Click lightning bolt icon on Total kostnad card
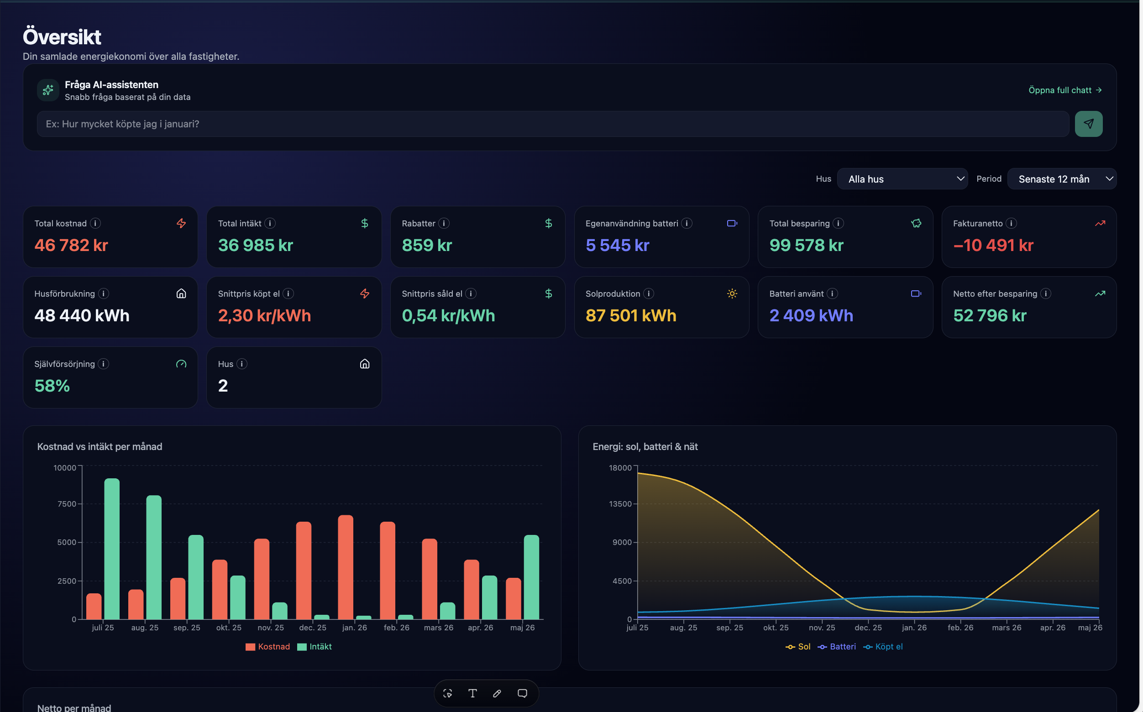Screen dimensions: 1143x712 pyautogui.click(x=181, y=223)
